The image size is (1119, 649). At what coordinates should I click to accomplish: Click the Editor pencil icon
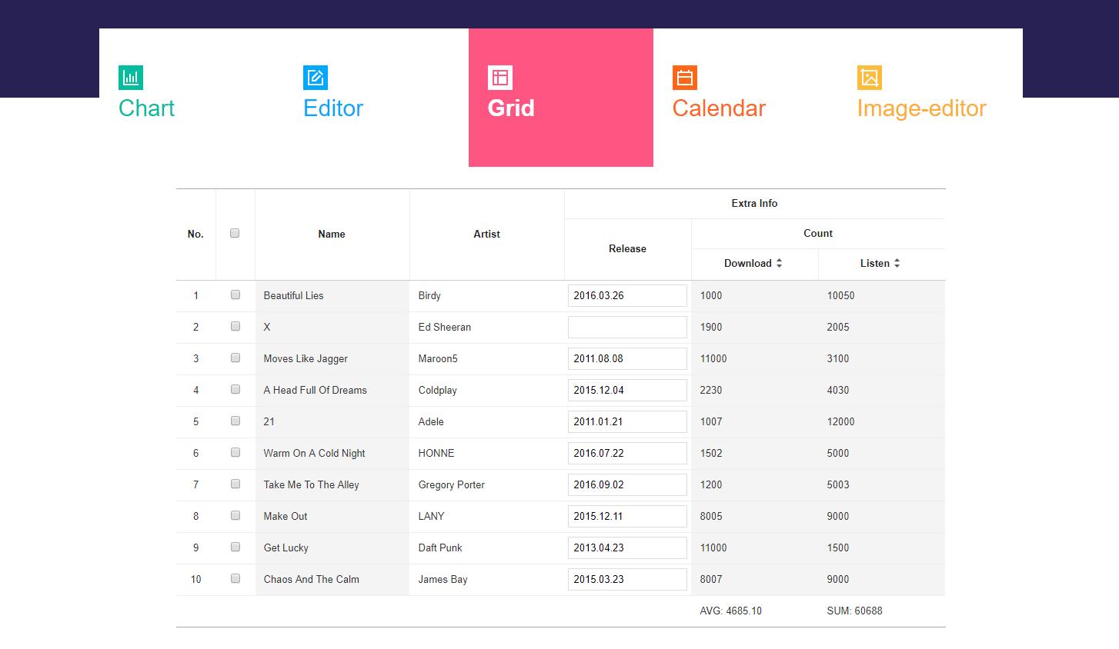pyautogui.click(x=316, y=78)
